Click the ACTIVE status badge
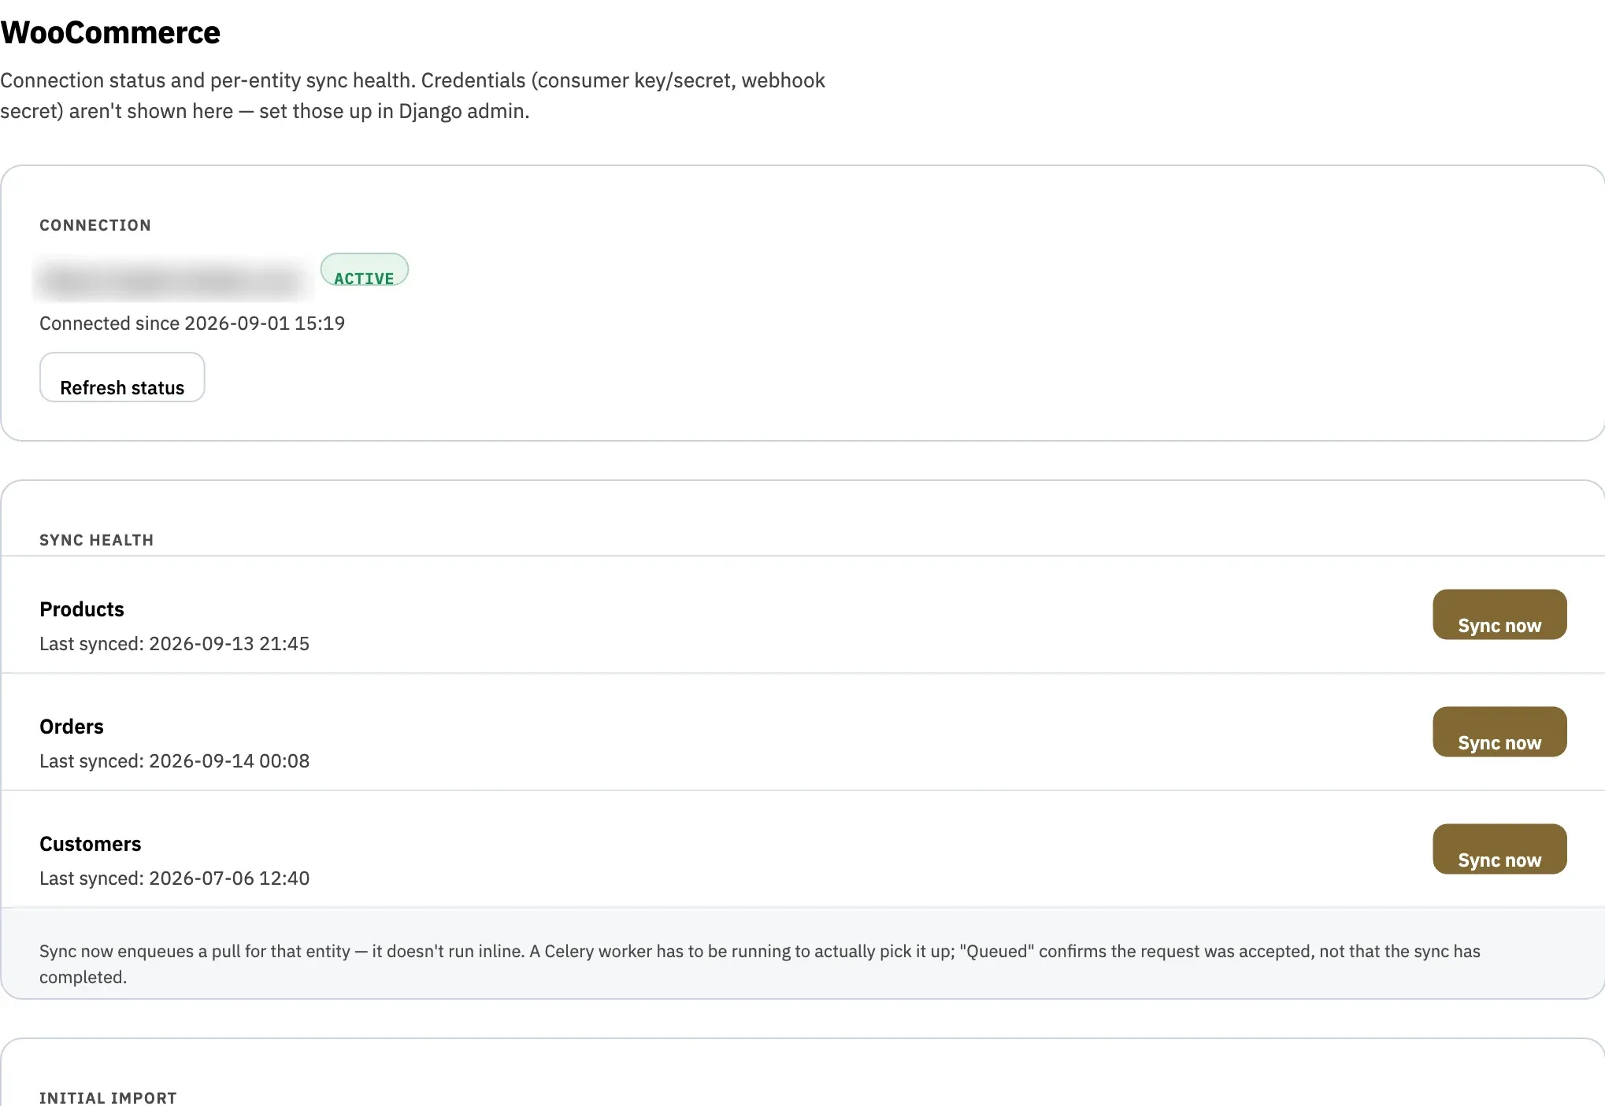This screenshot has height=1106, width=1605. [x=364, y=269]
